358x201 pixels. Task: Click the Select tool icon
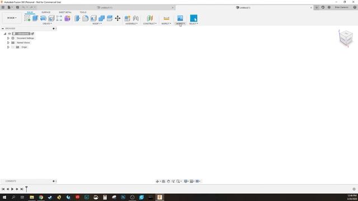click(194, 18)
